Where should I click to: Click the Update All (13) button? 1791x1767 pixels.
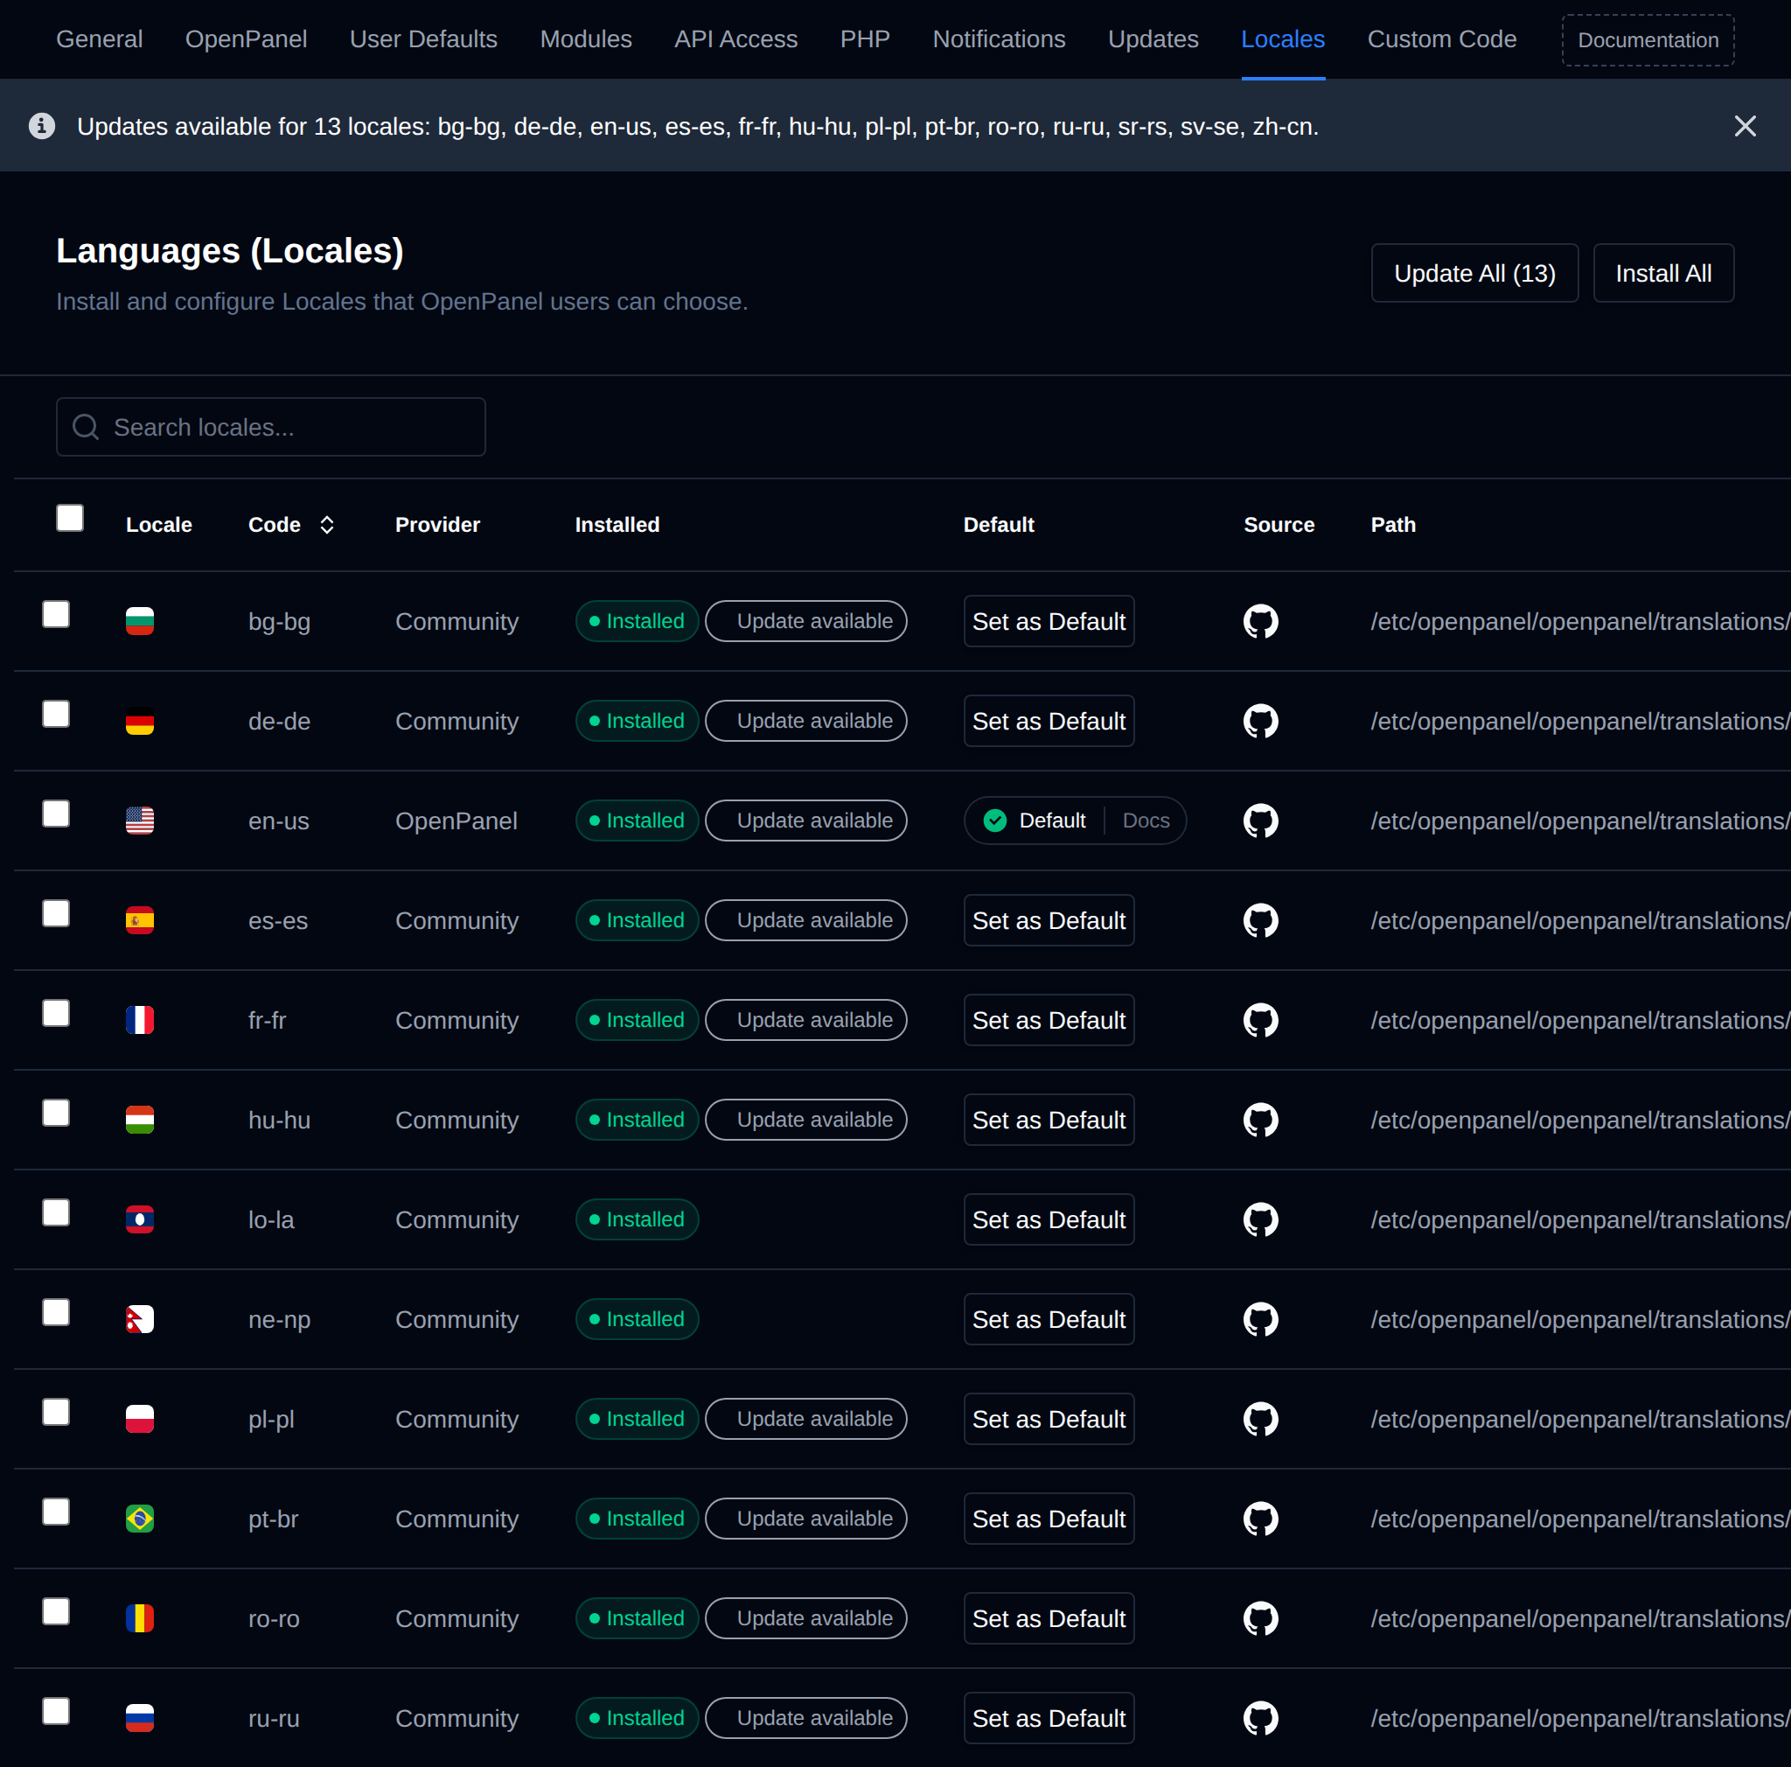point(1474,274)
